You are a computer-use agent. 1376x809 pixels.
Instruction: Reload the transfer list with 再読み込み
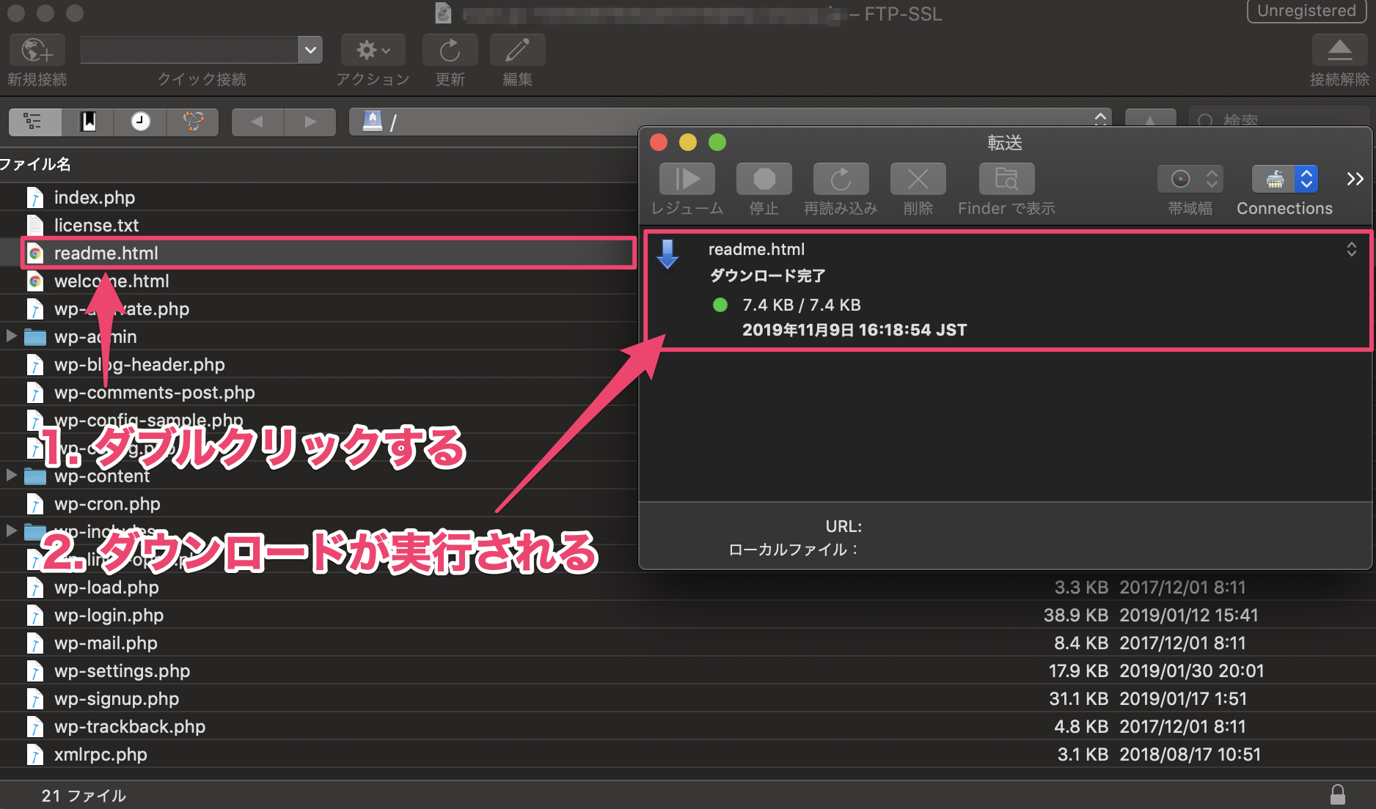coord(841,178)
